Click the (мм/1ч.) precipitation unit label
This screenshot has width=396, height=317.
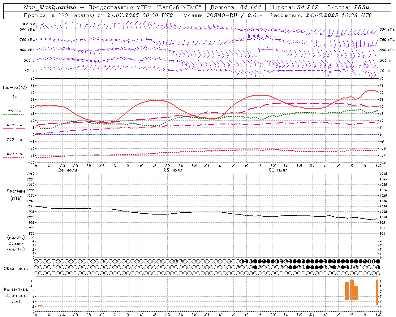point(16,249)
